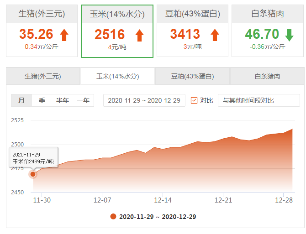Click the 12-28 x-axis label
Screen dimensions: 306x234
284,200
